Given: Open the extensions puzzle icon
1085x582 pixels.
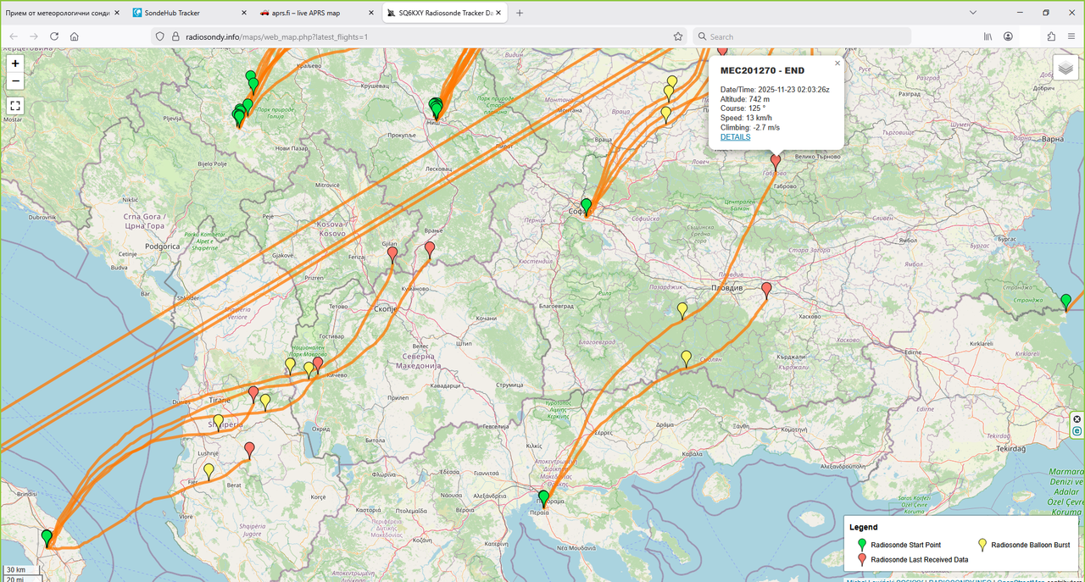Looking at the screenshot, I should (x=1051, y=36).
